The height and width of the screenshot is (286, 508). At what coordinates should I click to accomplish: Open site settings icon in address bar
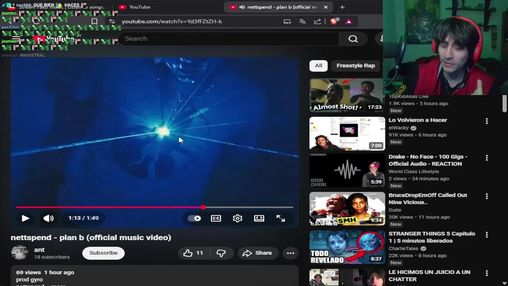[x=112, y=21]
